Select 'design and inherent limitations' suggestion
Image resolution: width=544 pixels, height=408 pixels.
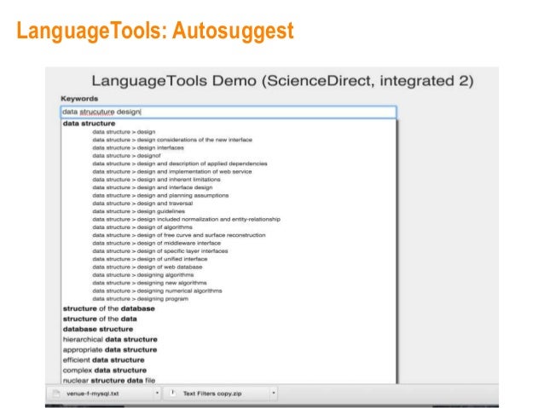[x=157, y=180]
